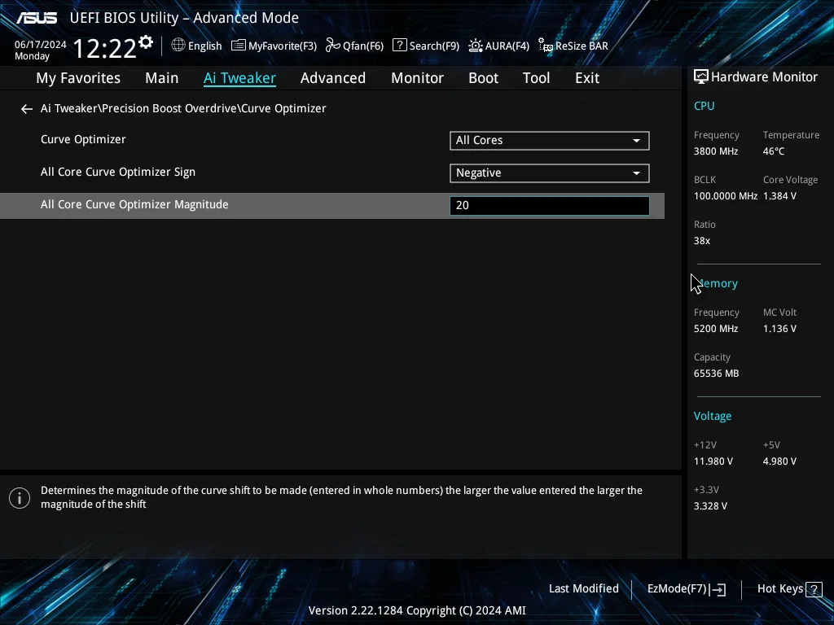Viewport: 834px width, 625px height.
Task: Click the EzMode exit arrow icon
Action: tap(718, 589)
